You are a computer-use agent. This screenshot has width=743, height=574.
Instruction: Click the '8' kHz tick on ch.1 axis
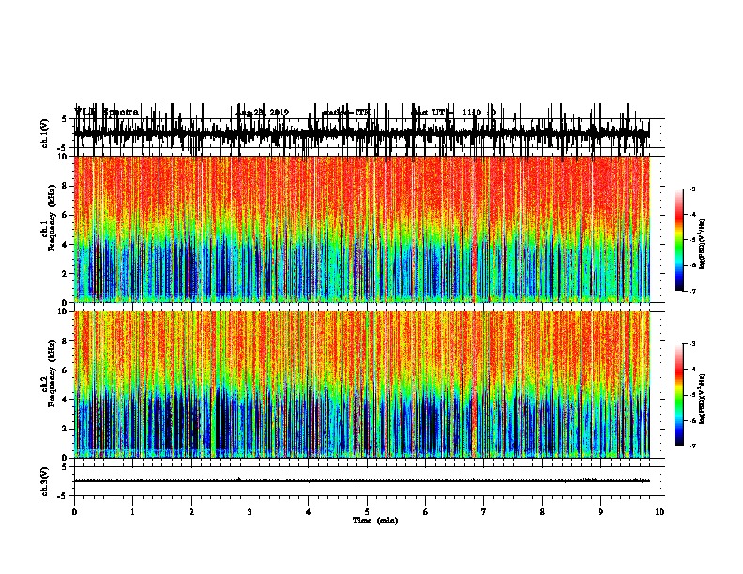coord(65,186)
